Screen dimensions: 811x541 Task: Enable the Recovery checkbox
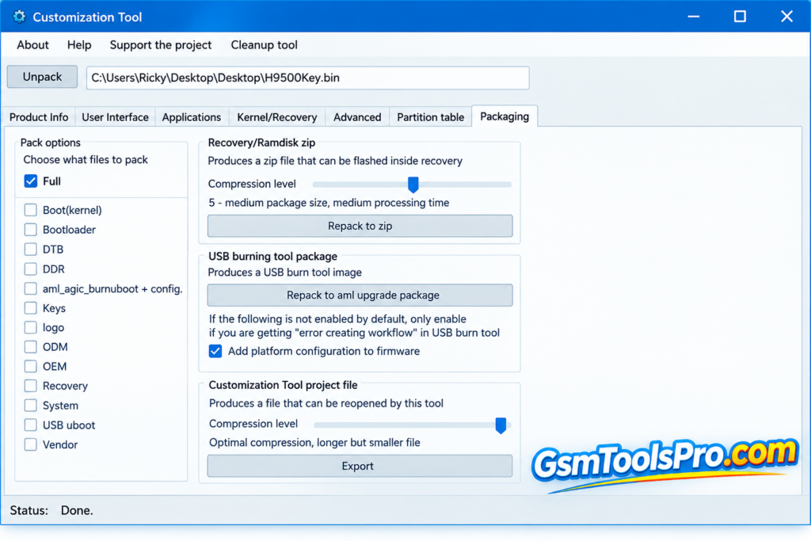tap(31, 386)
